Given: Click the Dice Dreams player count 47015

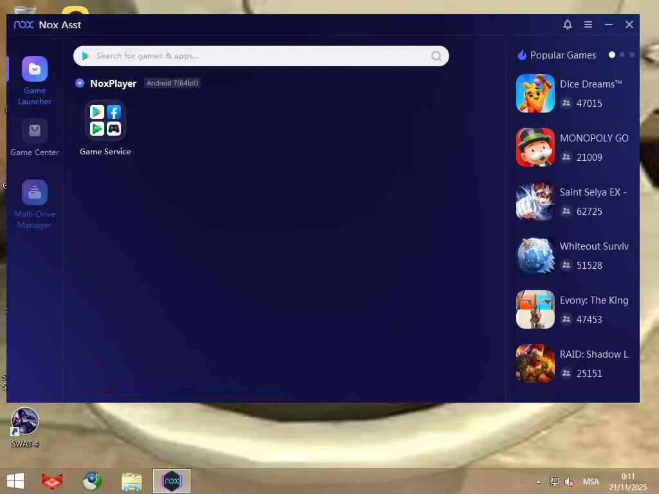Looking at the screenshot, I should pos(589,104).
